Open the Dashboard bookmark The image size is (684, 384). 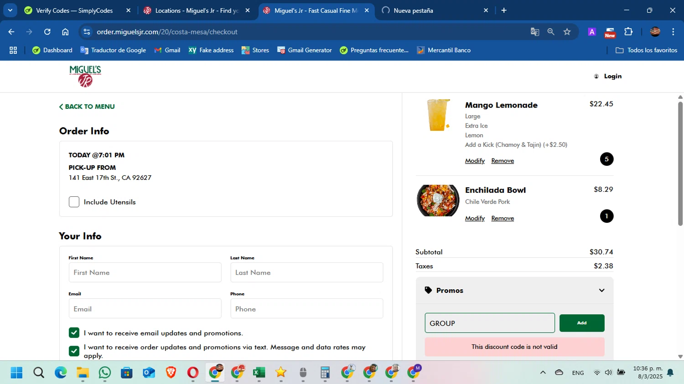coord(52,50)
